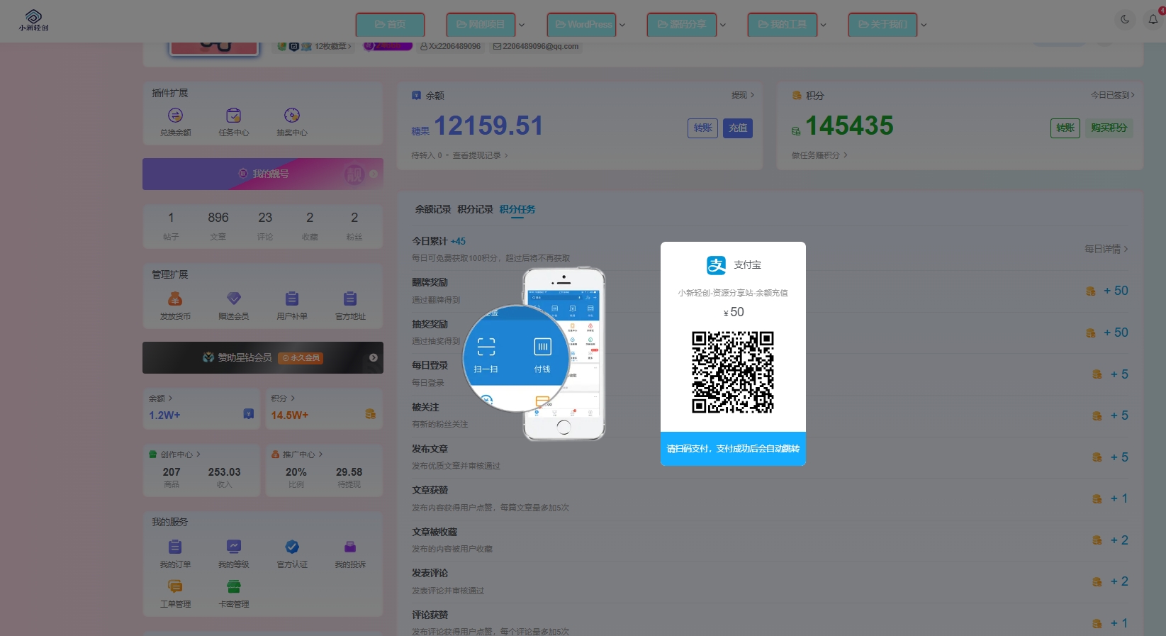Click the 充值 recharge button
The width and height of the screenshot is (1166, 636).
pyautogui.click(x=738, y=128)
